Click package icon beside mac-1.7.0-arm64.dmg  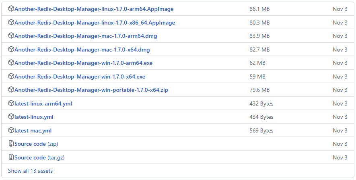pyautogui.click(x=11, y=36)
